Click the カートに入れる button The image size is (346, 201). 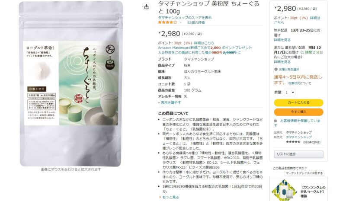pos(298,102)
